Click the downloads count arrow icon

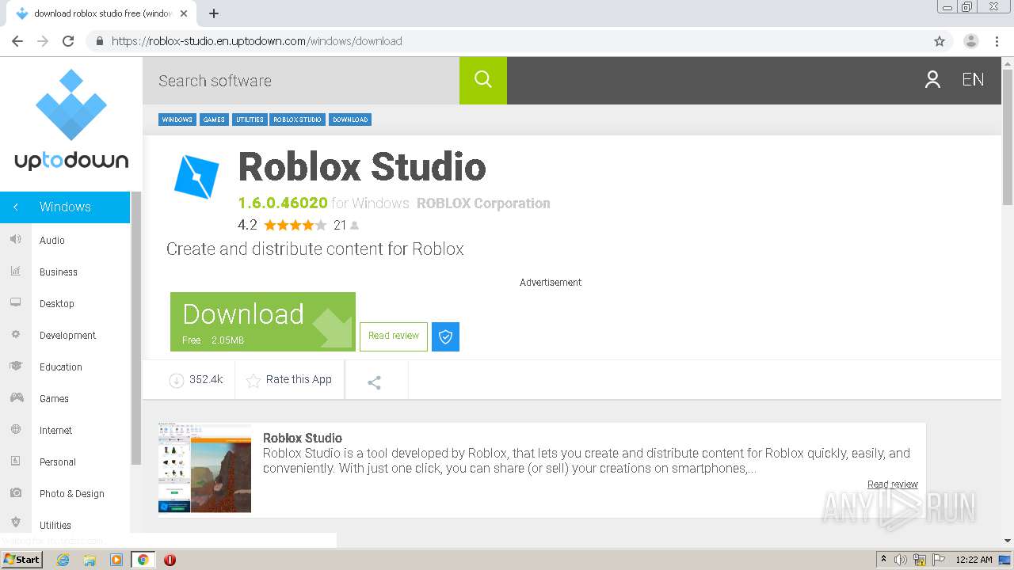(x=177, y=380)
